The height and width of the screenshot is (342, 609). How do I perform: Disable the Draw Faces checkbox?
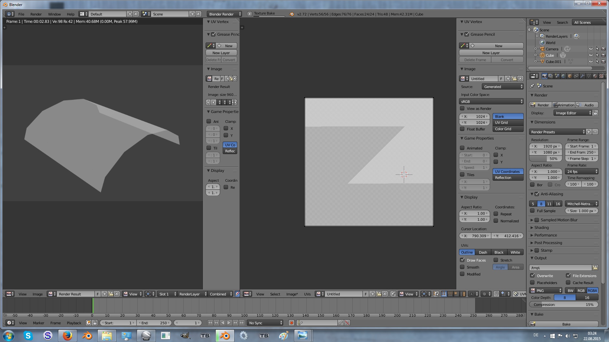point(462,260)
